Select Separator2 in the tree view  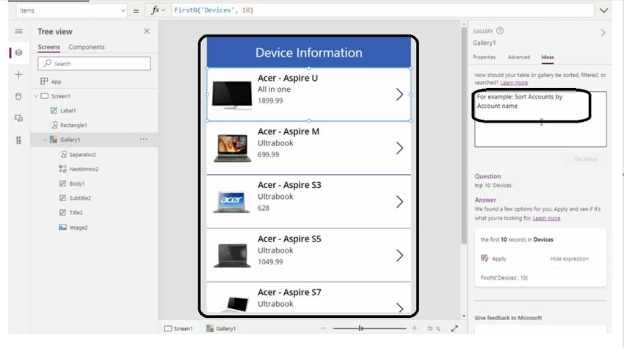[x=82, y=154]
